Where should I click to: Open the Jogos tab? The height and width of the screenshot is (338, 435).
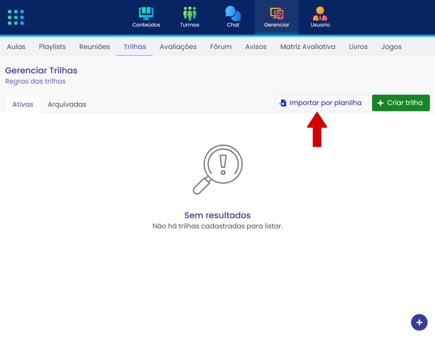pos(391,46)
